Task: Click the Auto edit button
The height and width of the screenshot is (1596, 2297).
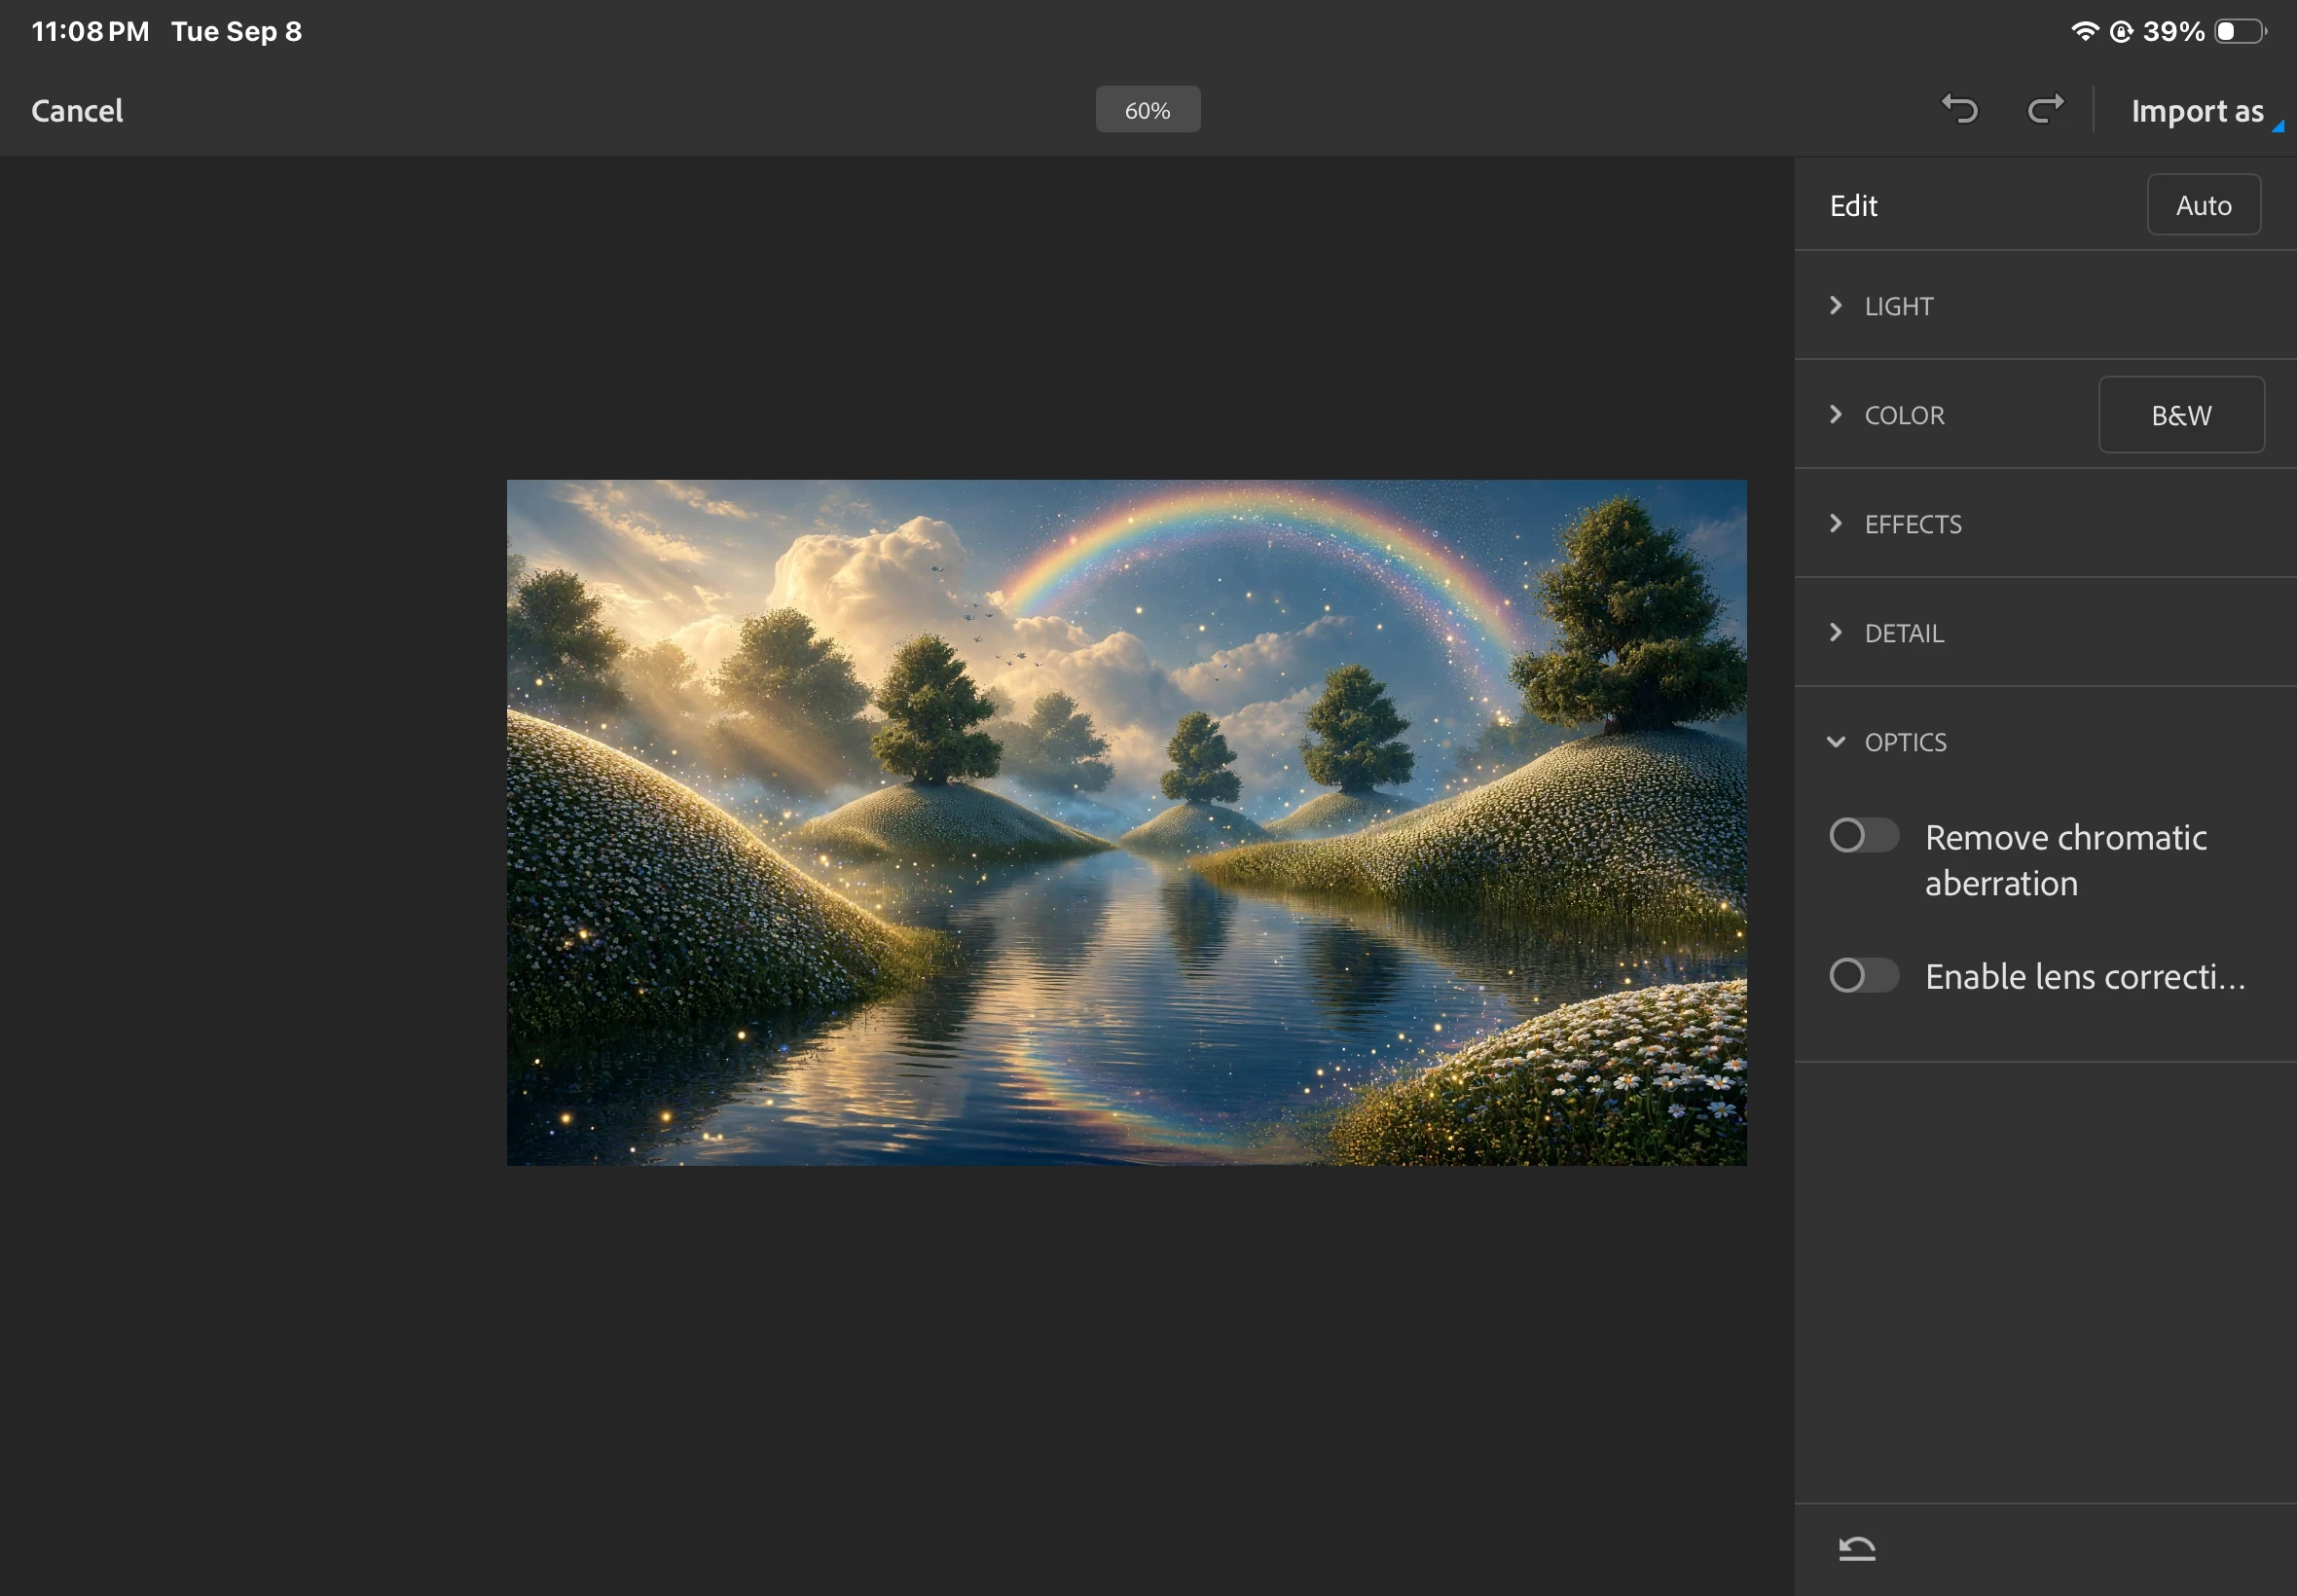Action: [x=2203, y=205]
